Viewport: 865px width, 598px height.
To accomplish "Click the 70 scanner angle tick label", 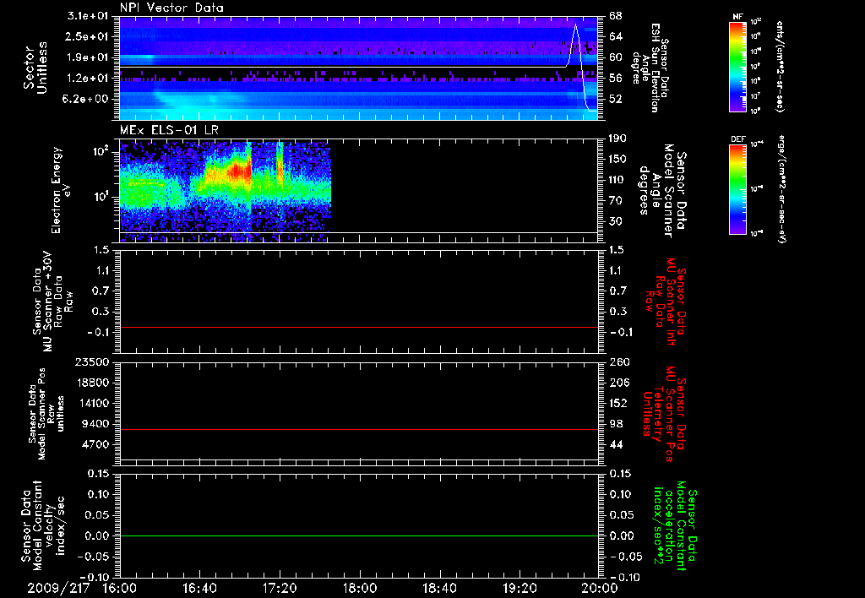I will tap(616, 201).
